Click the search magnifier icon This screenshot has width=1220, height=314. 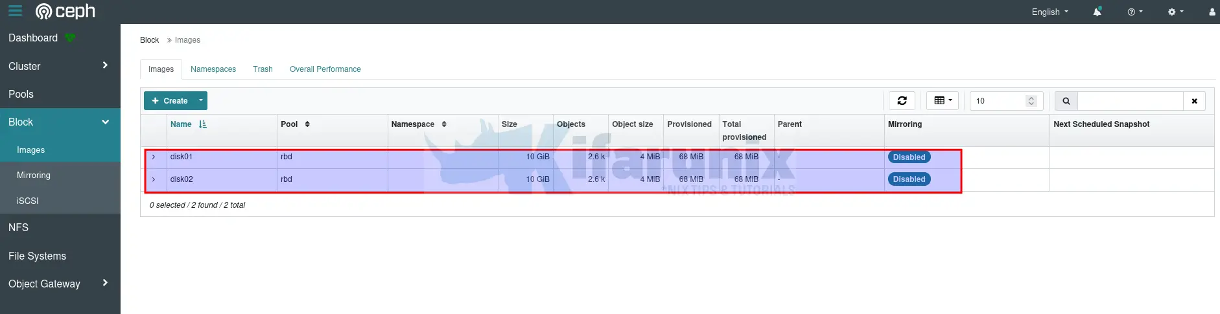[x=1066, y=101]
